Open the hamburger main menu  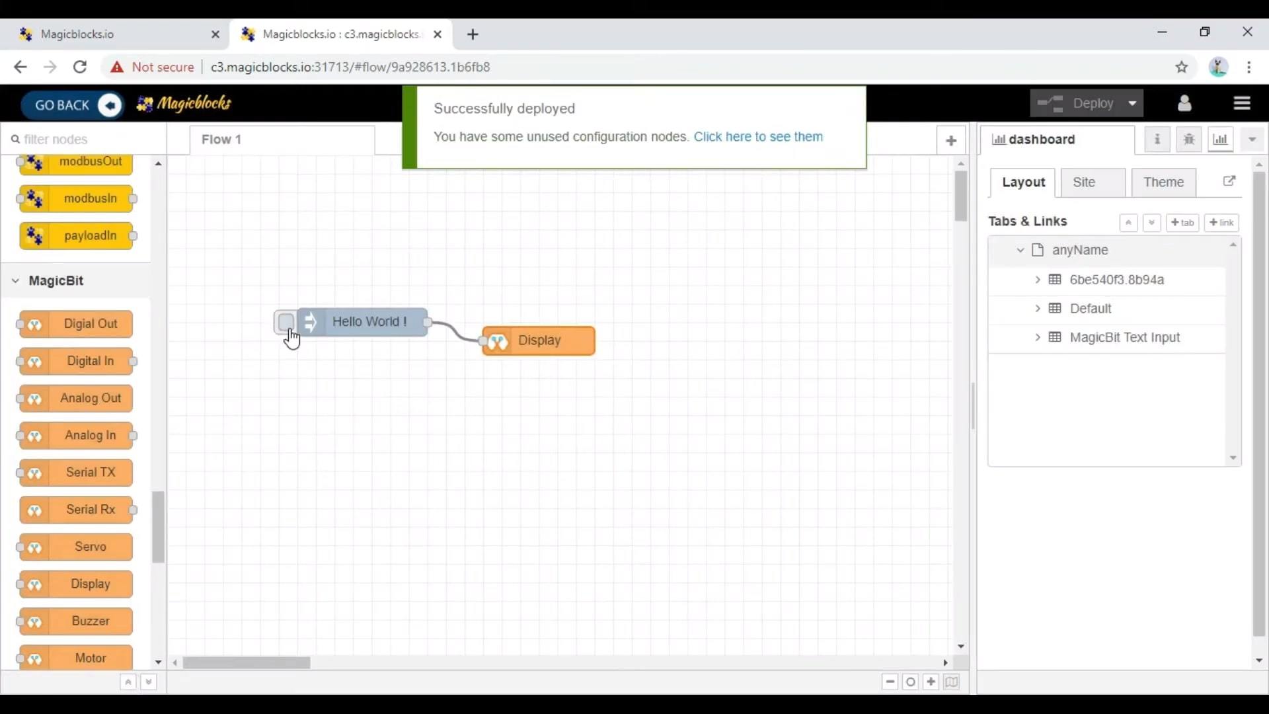click(1242, 103)
